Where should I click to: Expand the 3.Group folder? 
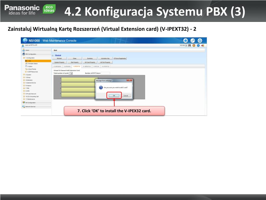24,77
